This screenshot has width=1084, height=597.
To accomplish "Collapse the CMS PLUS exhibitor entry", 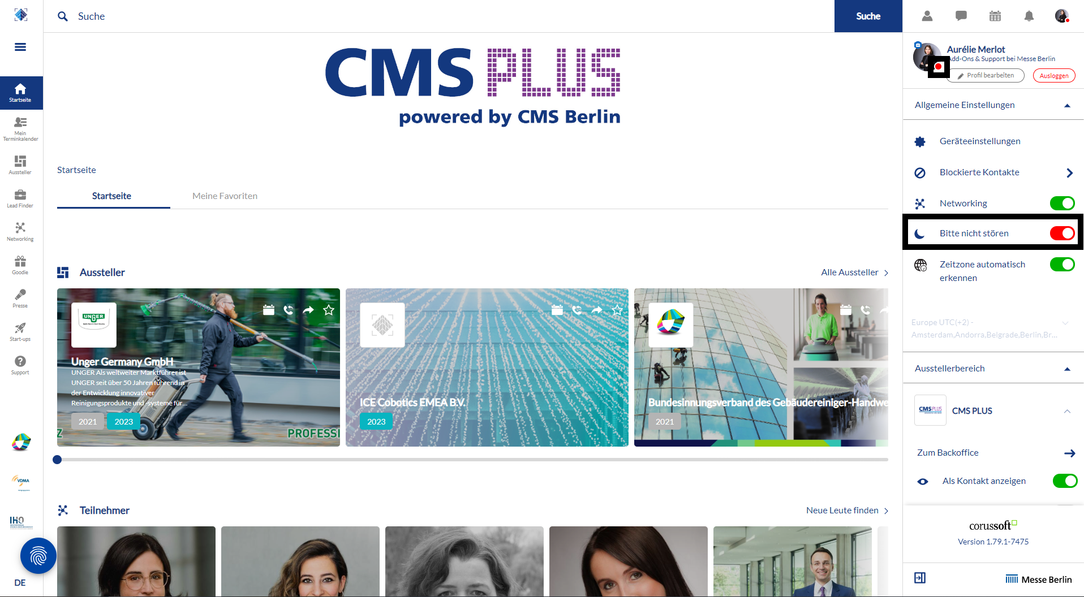I will (x=1067, y=411).
